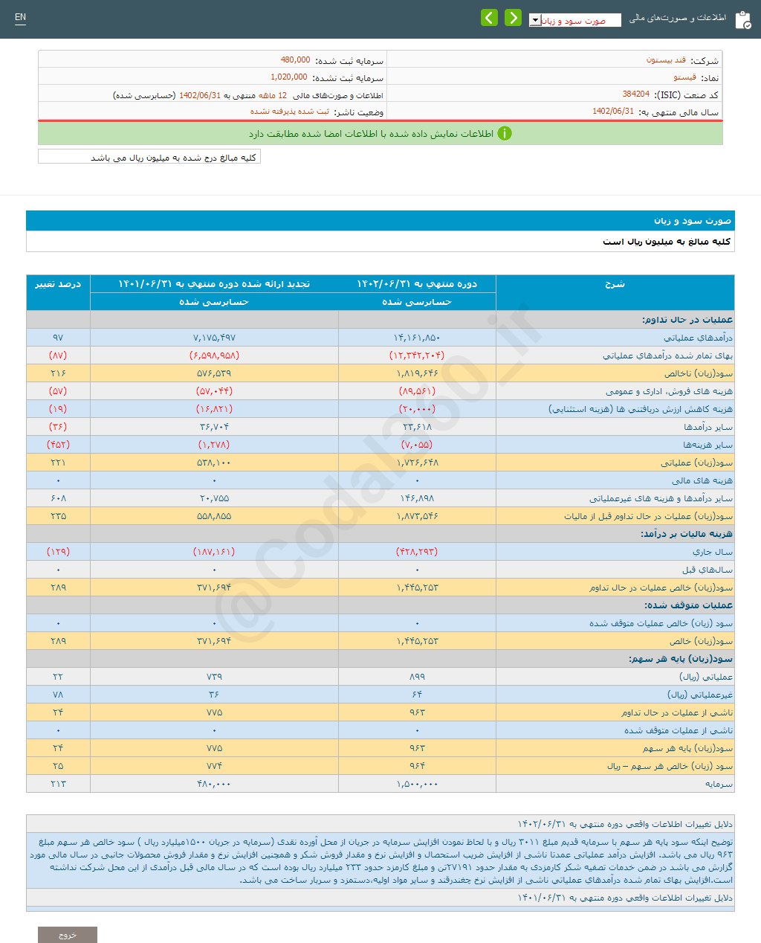761x943 pixels.
Task: Expand the عملیات در حال تداوم section header
Action: tap(615, 319)
